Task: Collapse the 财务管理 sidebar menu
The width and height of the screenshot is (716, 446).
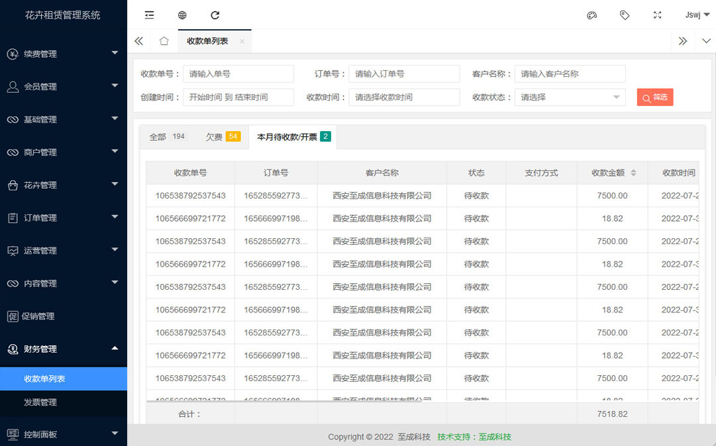Action: pos(63,349)
